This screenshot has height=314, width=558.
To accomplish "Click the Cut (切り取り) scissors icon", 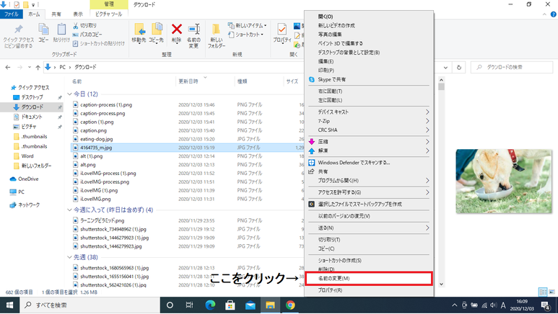I will 76,26.
